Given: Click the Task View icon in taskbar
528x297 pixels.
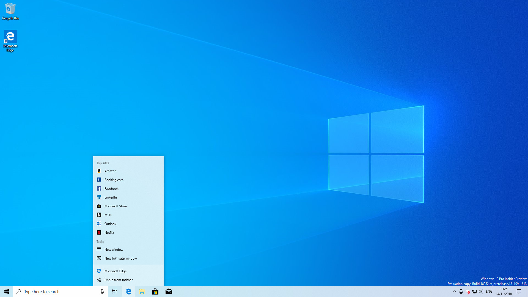Looking at the screenshot, I should [115, 291].
